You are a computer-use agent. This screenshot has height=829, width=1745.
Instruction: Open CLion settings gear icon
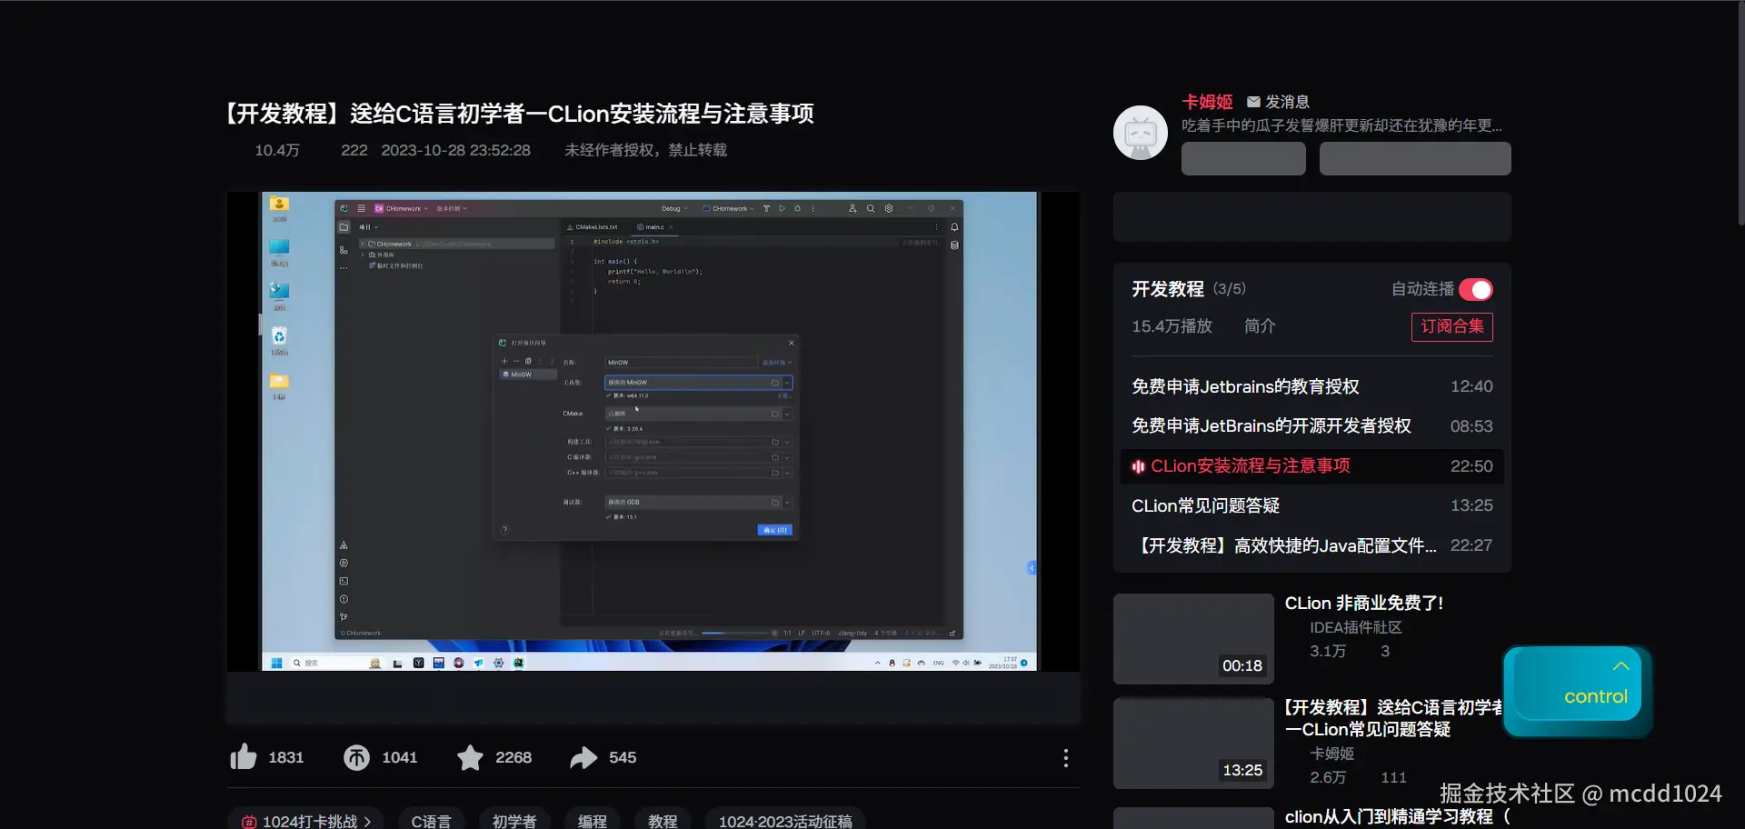889,208
